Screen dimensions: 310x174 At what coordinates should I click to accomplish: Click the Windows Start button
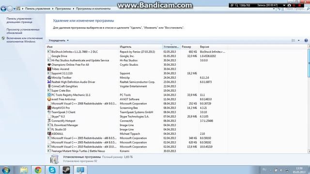click(6, 170)
